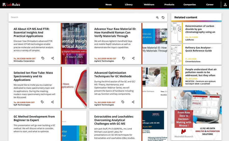Click Agilent Technologies under Advanced Optimization card
The image size is (229, 141).
(x=104, y=105)
